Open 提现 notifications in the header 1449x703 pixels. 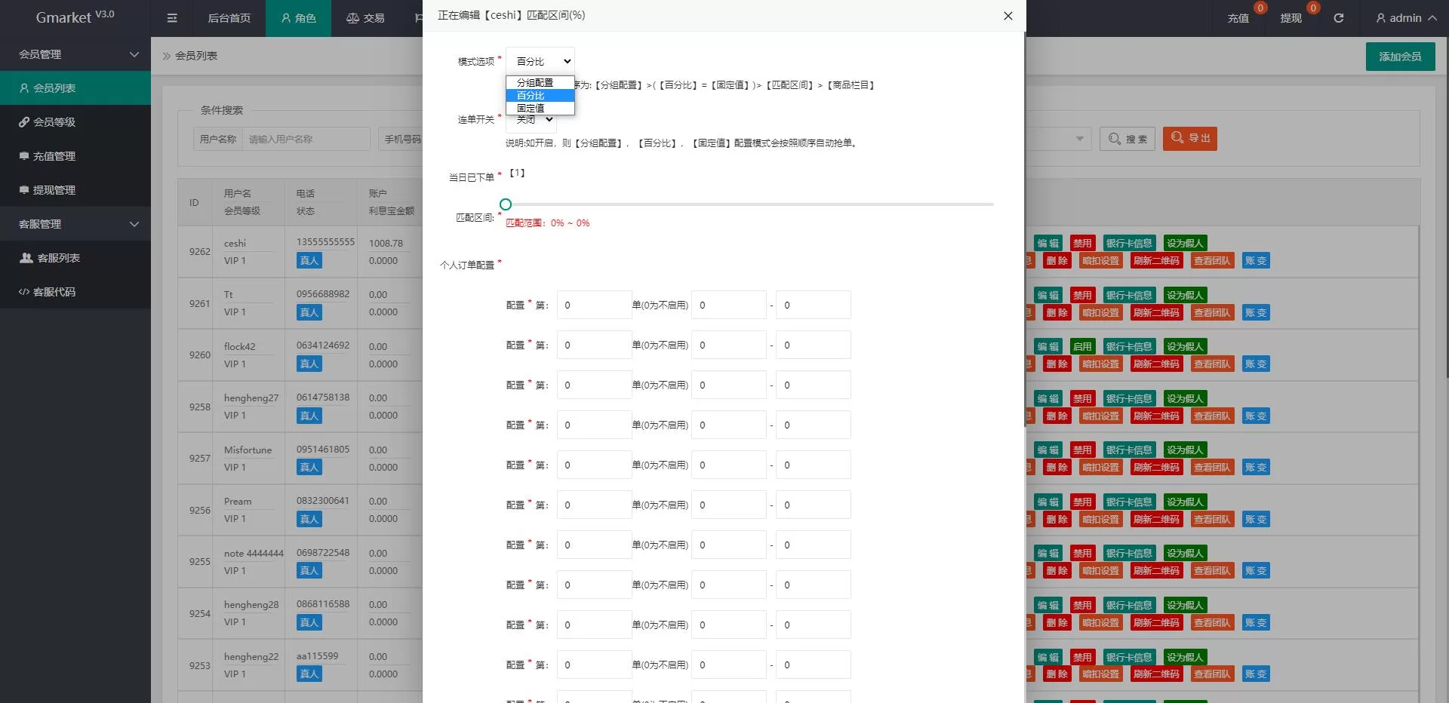[1291, 18]
